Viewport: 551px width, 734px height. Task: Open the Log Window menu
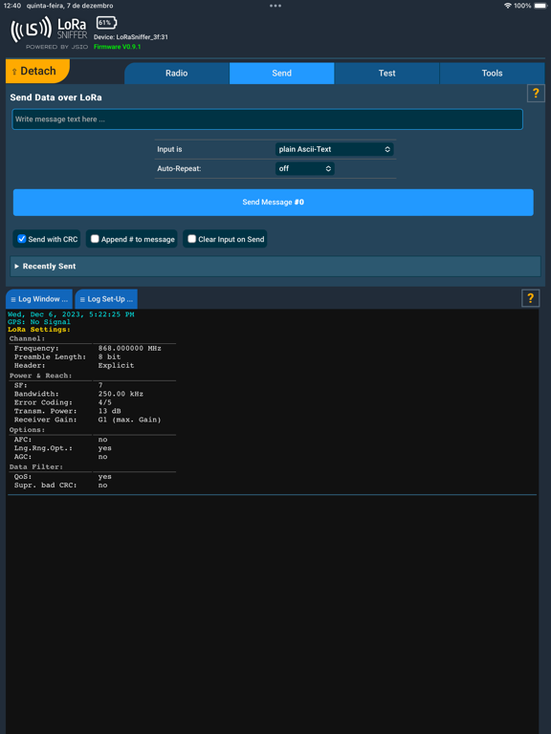click(x=39, y=299)
